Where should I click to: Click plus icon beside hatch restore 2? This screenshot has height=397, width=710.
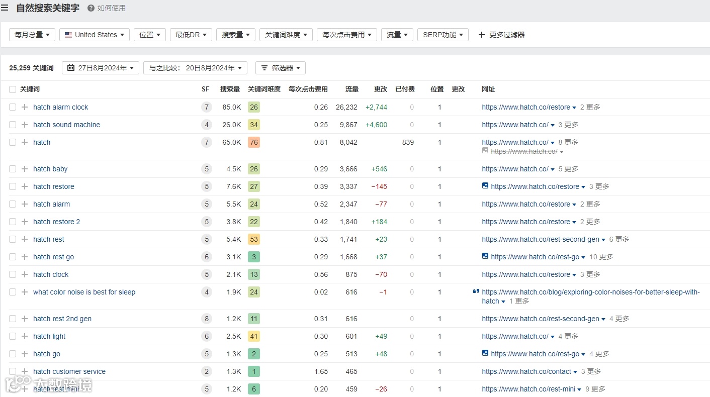coord(25,222)
